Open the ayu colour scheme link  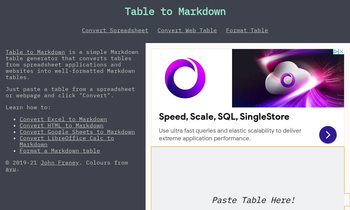(10, 169)
